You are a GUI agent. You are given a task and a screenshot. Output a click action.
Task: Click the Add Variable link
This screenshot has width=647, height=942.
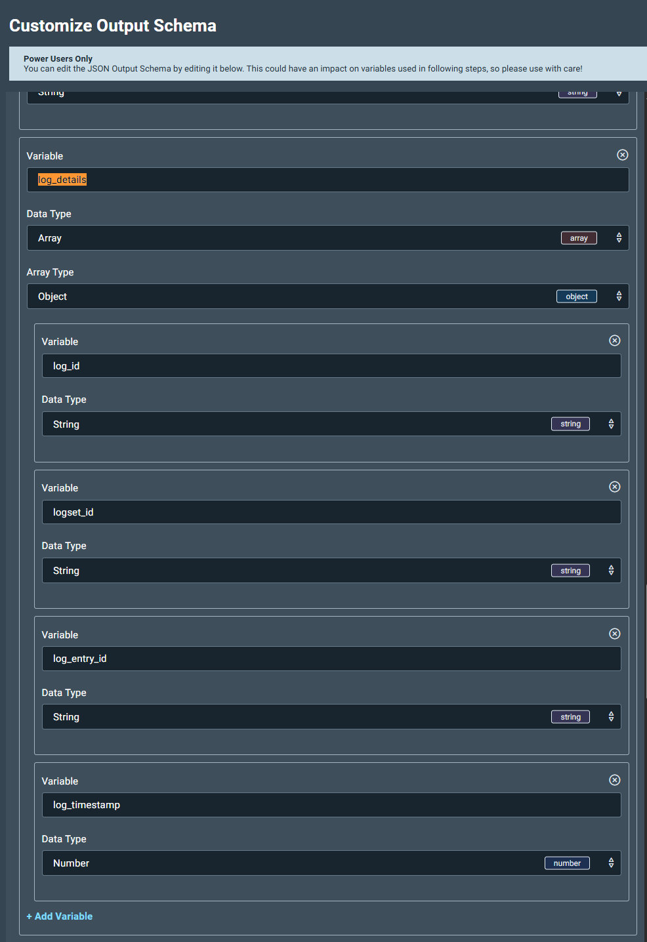(x=60, y=916)
